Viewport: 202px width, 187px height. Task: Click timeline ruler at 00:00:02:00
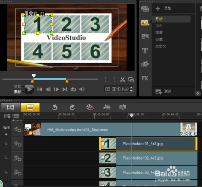(66, 114)
